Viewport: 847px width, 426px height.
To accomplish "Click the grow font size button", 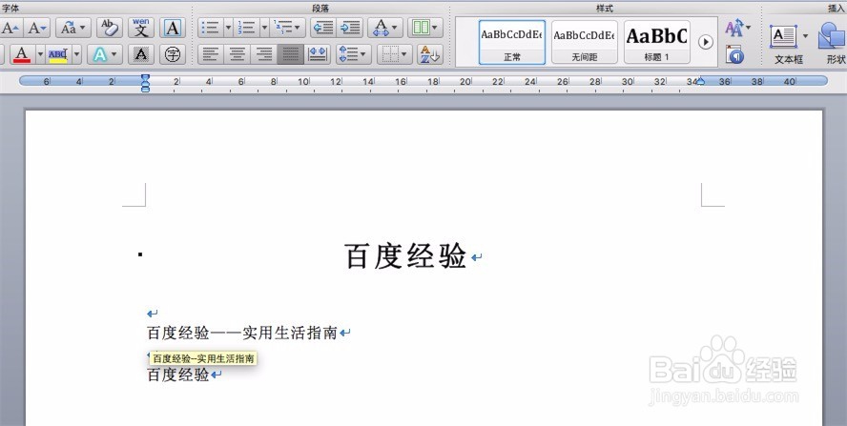I will [x=10, y=28].
